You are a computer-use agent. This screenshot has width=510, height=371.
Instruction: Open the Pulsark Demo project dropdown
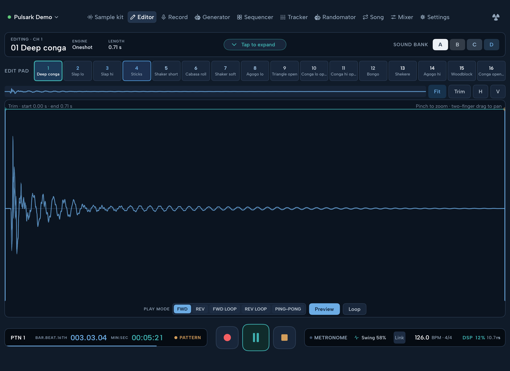coord(33,17)
